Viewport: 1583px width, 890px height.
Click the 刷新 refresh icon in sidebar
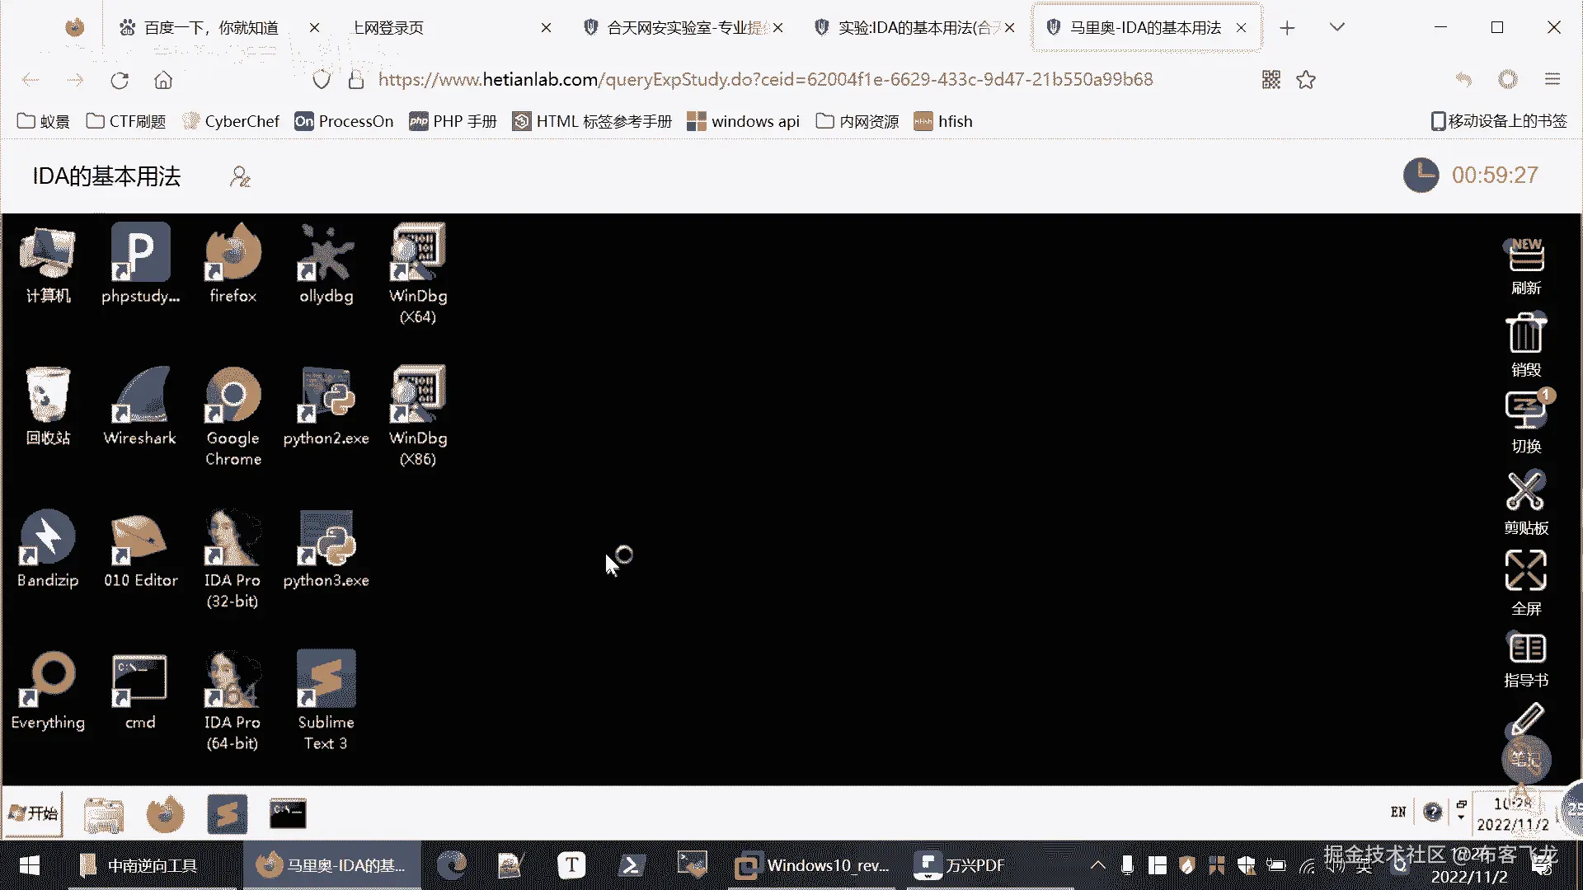pyautogui.click(x=1525, y=257)
